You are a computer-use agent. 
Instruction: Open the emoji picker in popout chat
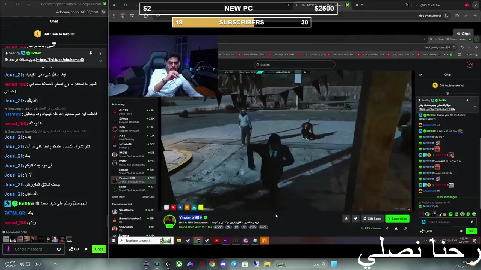pos(59,249)
